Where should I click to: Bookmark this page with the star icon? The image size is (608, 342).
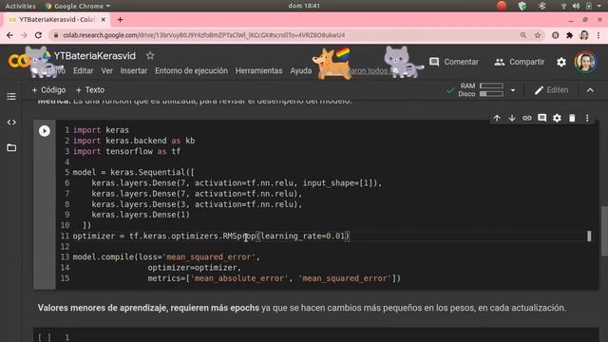[x=538, y=35]
